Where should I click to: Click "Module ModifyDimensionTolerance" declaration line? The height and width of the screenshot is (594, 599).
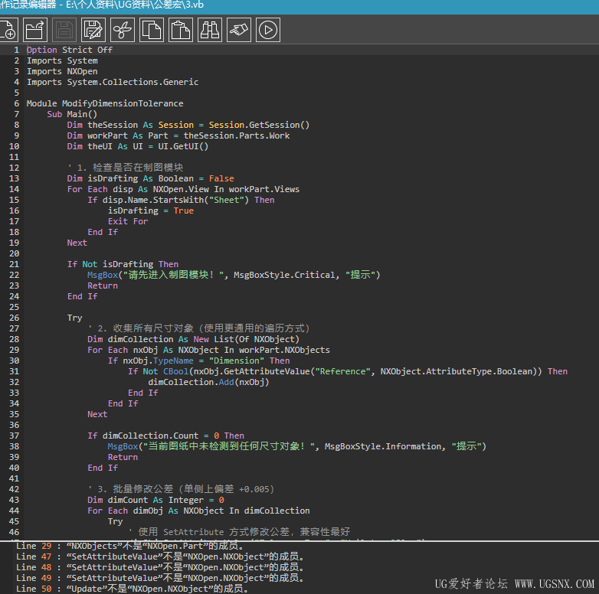pos(105,103)
